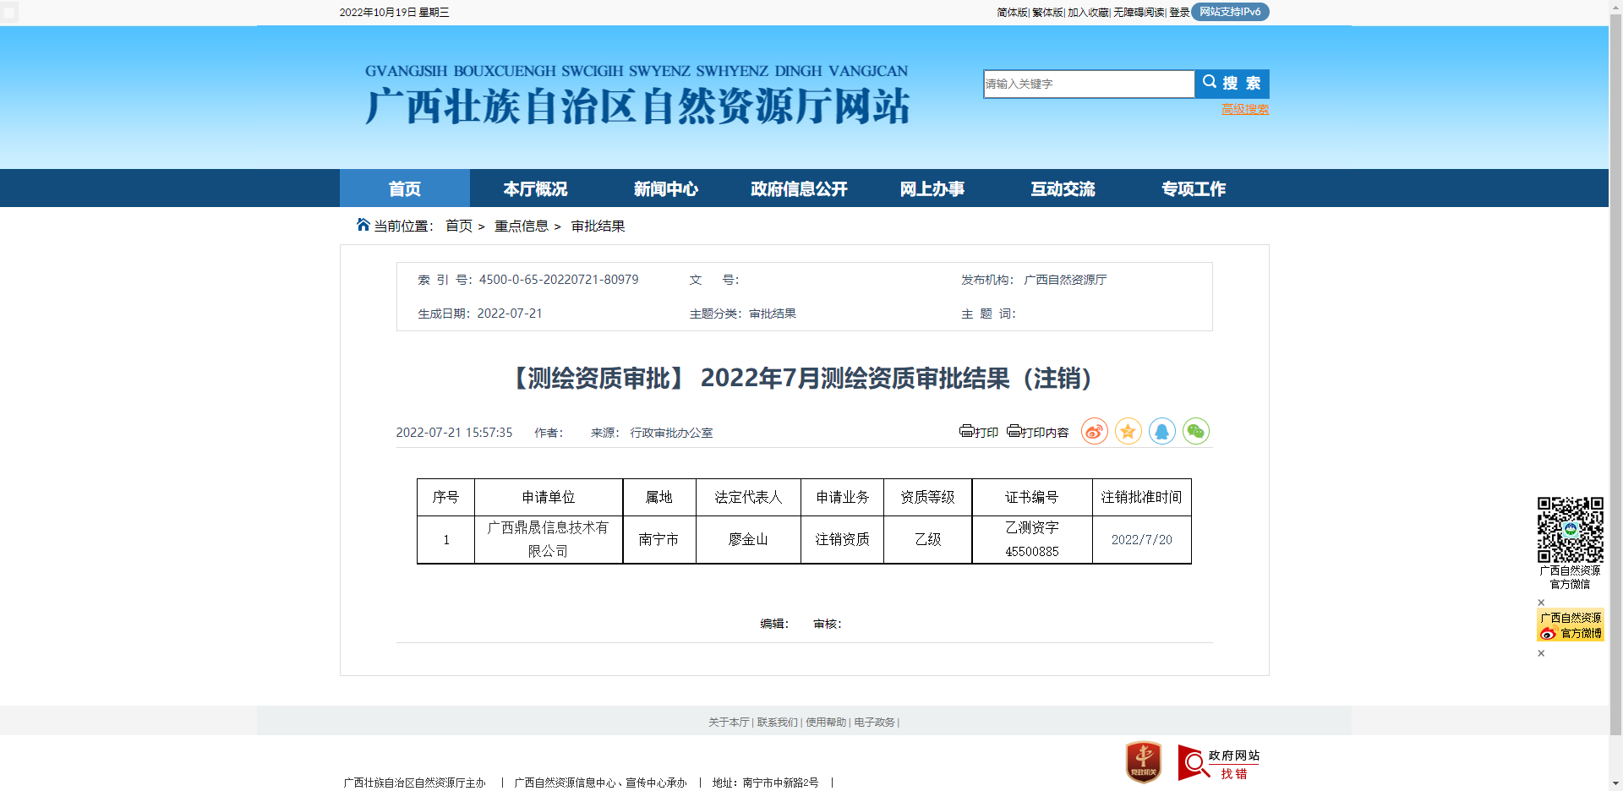The height and width of the screenshot is (791, 1623).
Task: Dismiss the official WeChat QR popup
Action: coord(1542,603)
